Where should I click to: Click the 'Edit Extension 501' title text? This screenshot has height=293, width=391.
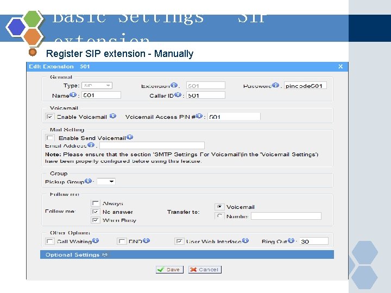click(59, 67)
